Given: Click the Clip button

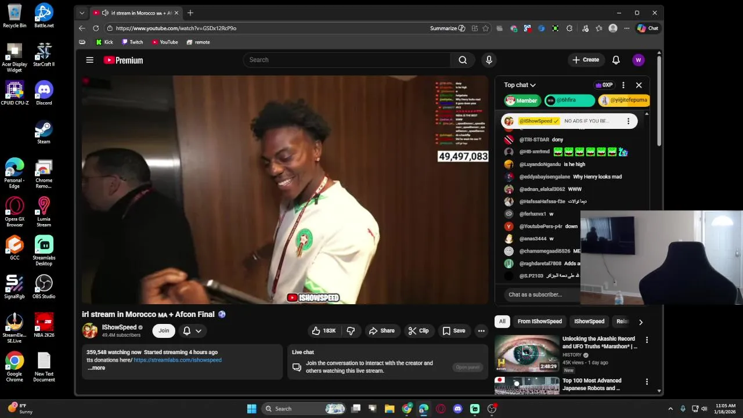Looking at the screenshot, I should point(419,331).
